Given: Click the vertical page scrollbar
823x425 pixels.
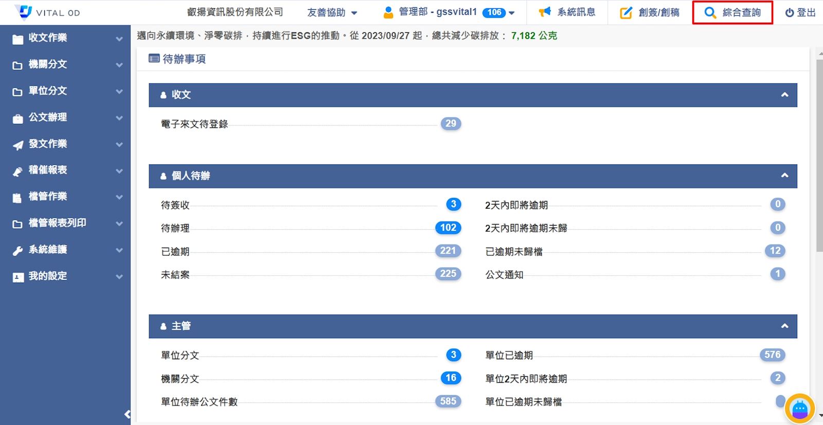Looking at the screenshot, I should pos(819,154).
